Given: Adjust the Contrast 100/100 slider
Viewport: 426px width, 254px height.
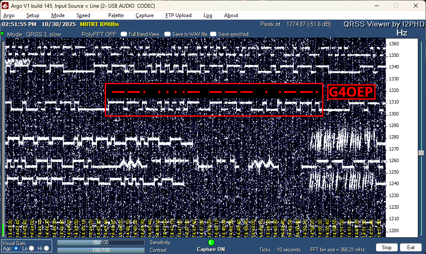Looking at the screenshot, I should click(x=101, y=250).
